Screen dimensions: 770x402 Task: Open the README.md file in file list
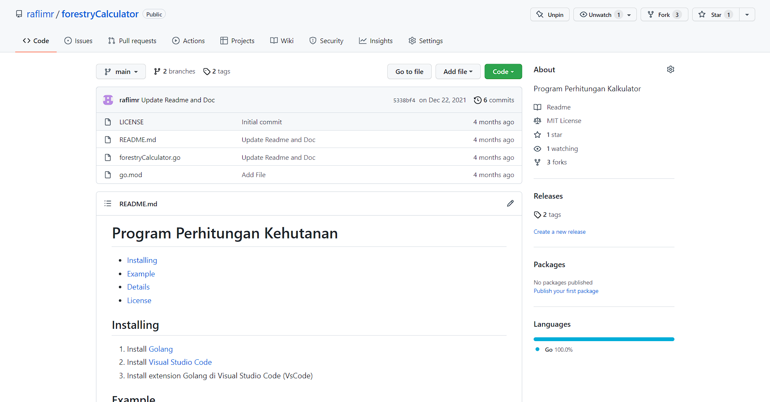pyautogui.click(x=138, y=139)
